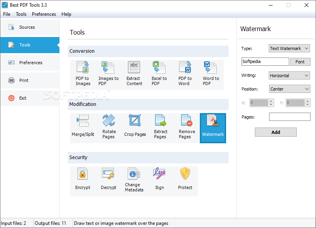Select the Decrypt tool
Image resolution: width=316 pixels, height=228 pixels.
108,181
